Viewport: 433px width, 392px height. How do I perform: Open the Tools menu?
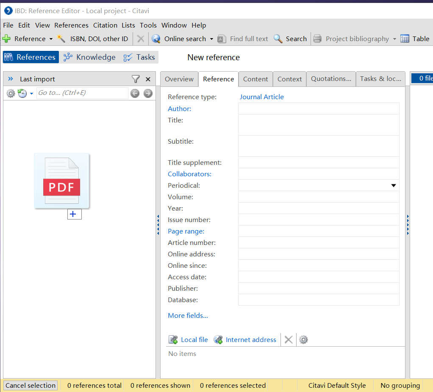[x=148, y=25]
